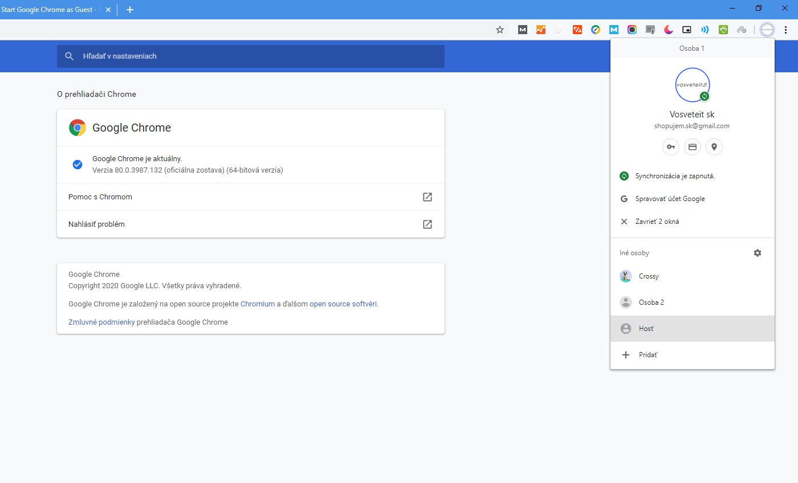Screen dimensions: 798x483
Task: Activate the picture-in-picture extension icon
Action: [687, 30]
